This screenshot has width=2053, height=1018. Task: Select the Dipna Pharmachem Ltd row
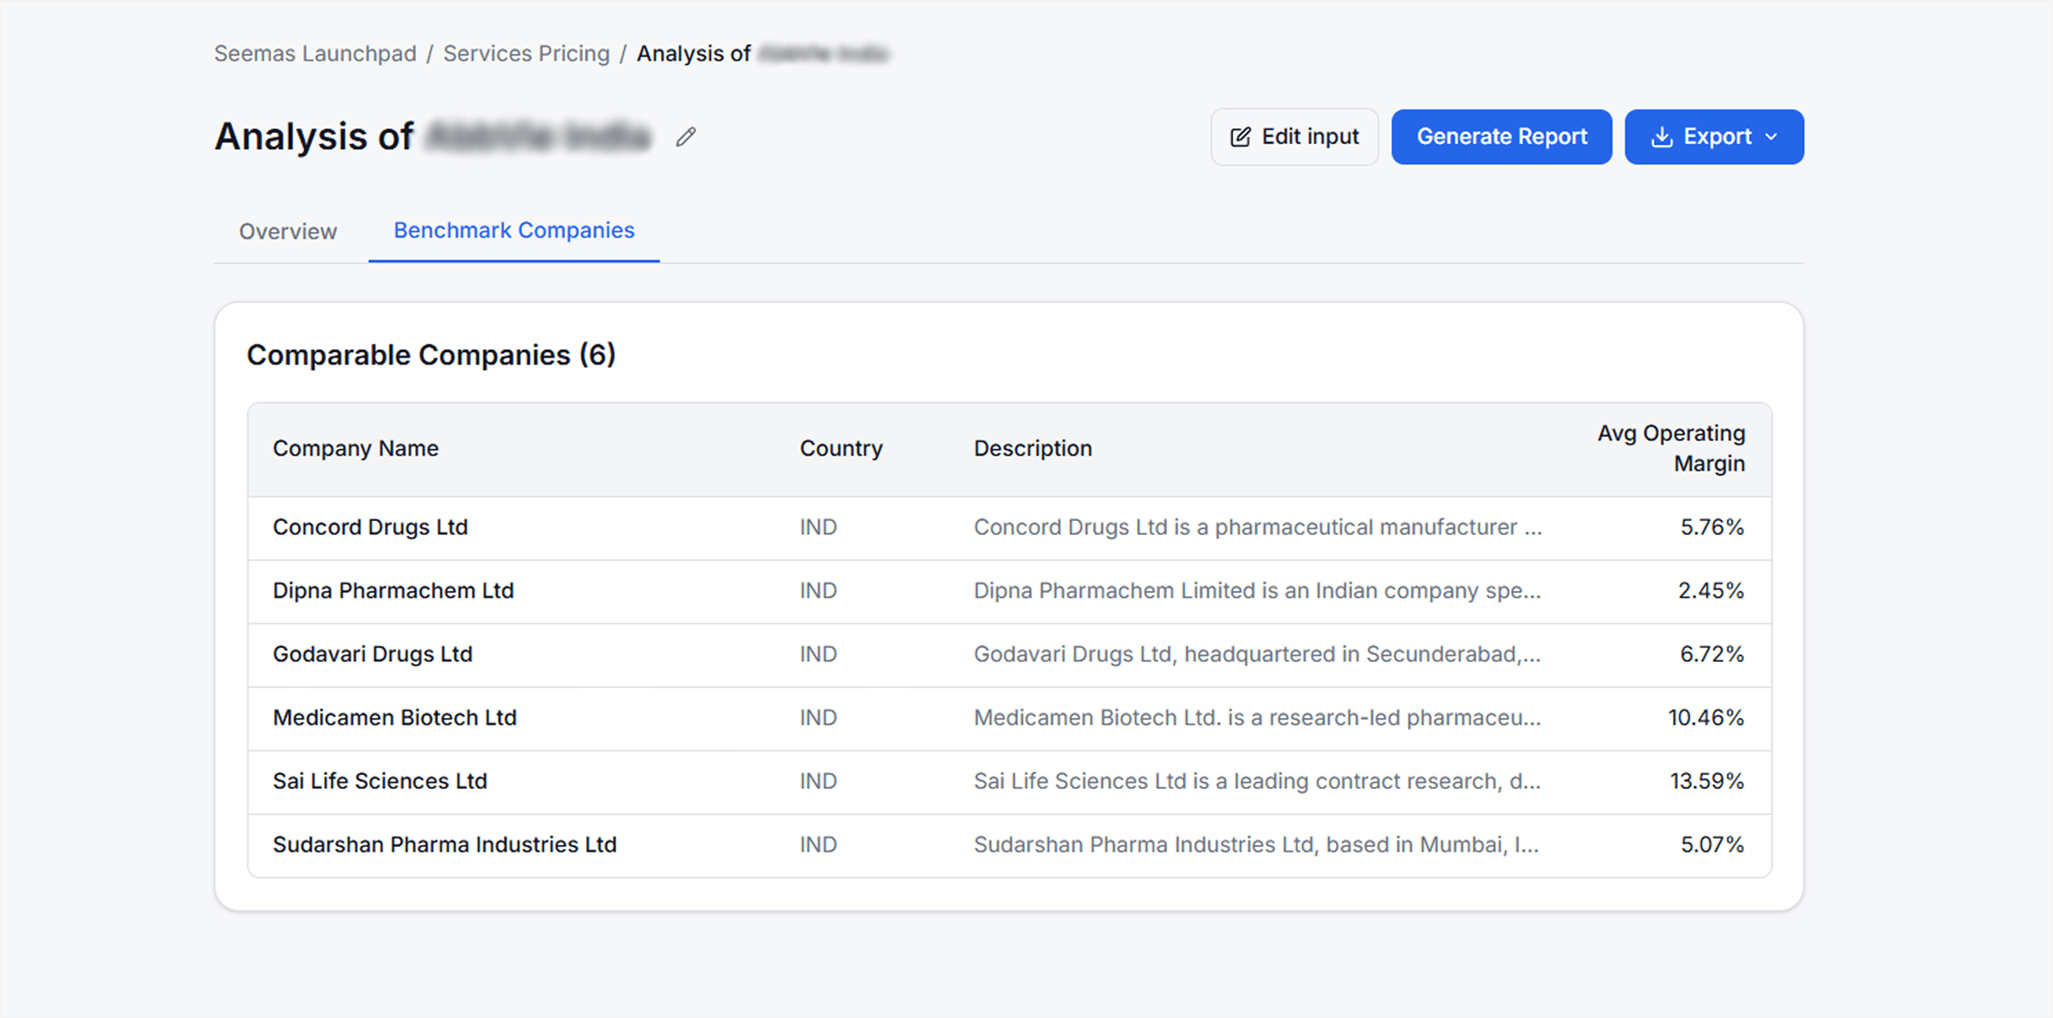(1009, 591)
